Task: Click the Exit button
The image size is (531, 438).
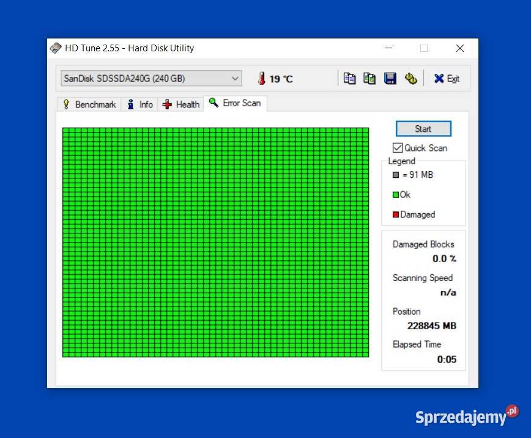Action: click(447, 78)
